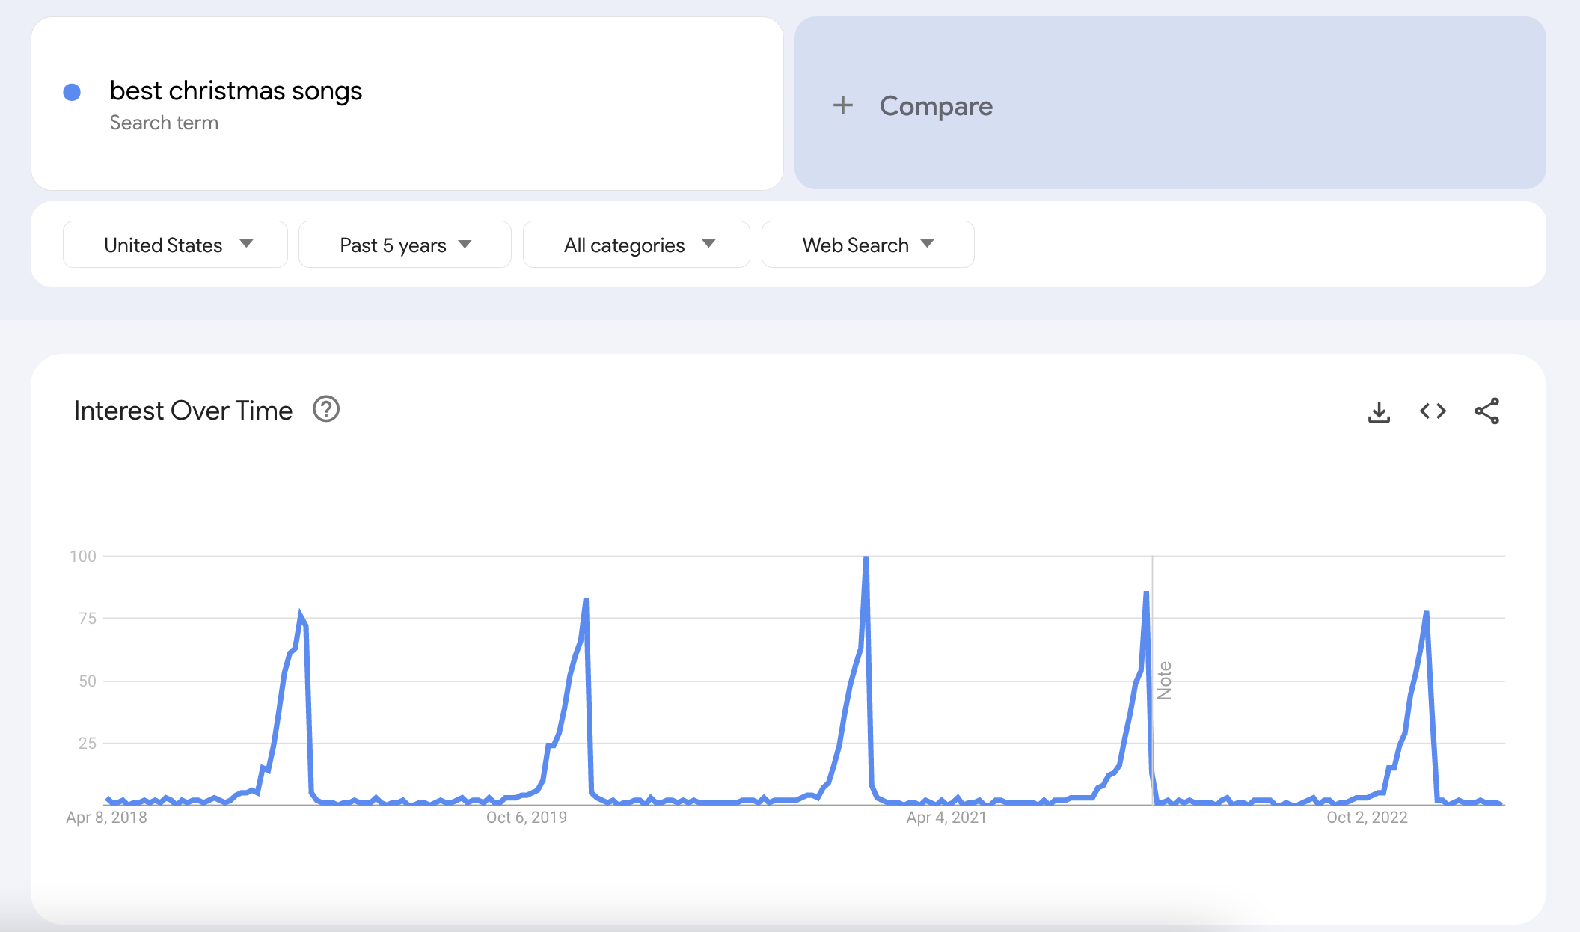Image resolution: width=1580 pixels, height=932 pixels.
Task: Download the Interest Over Time data
Action: pos(1379,411)
